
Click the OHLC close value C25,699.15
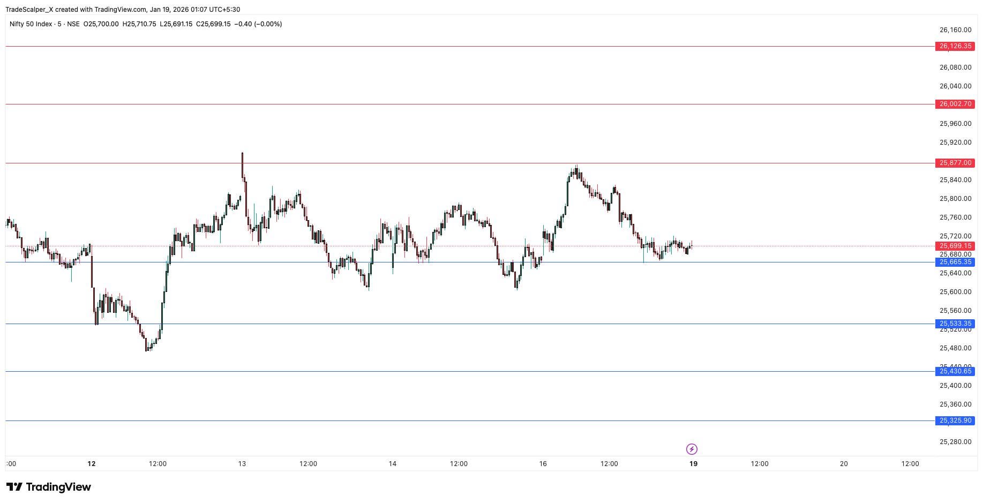pyautogui.click(x=213, y=24)
